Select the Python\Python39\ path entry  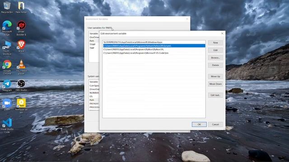coord(154,49)
